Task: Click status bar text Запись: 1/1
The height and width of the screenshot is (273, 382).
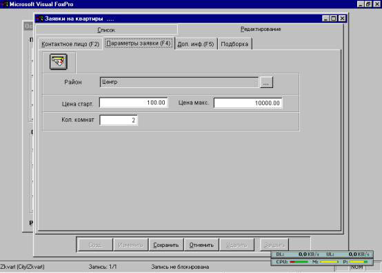Action: pos(103,267)
